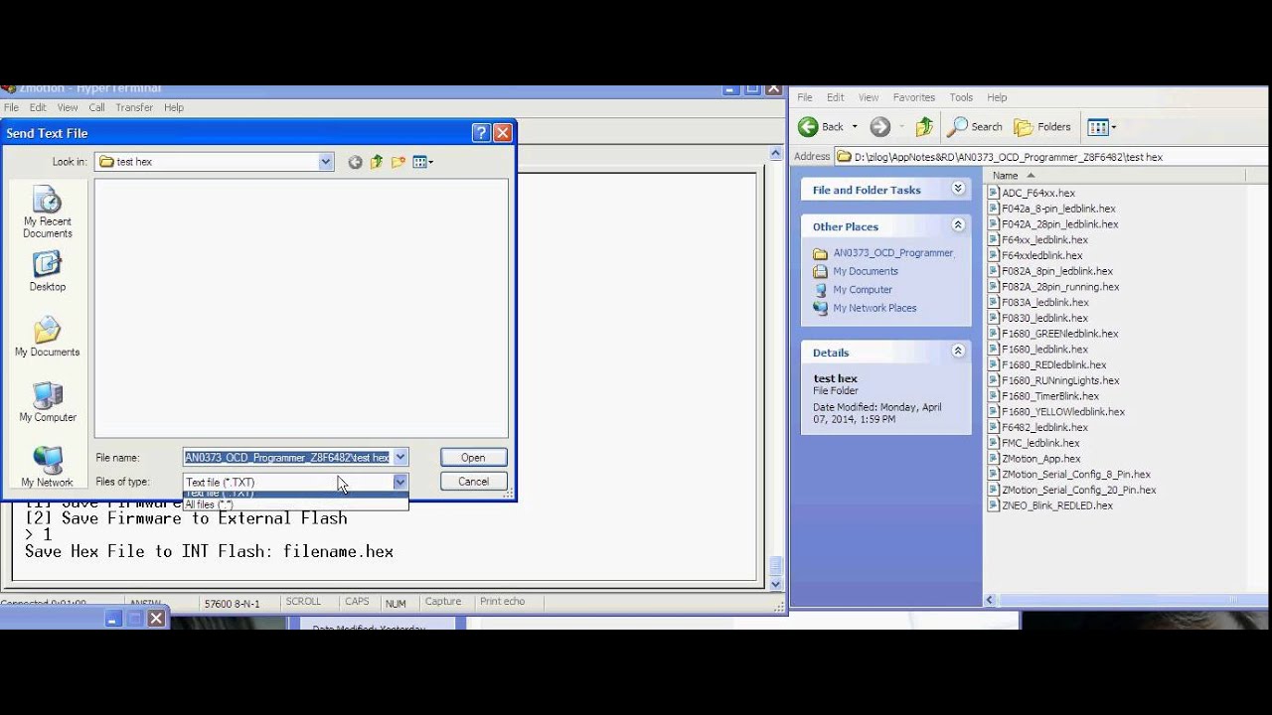1272x715 pixels.
Task: Select ADC_F64xx.hex file
Action: (1038, 193)
